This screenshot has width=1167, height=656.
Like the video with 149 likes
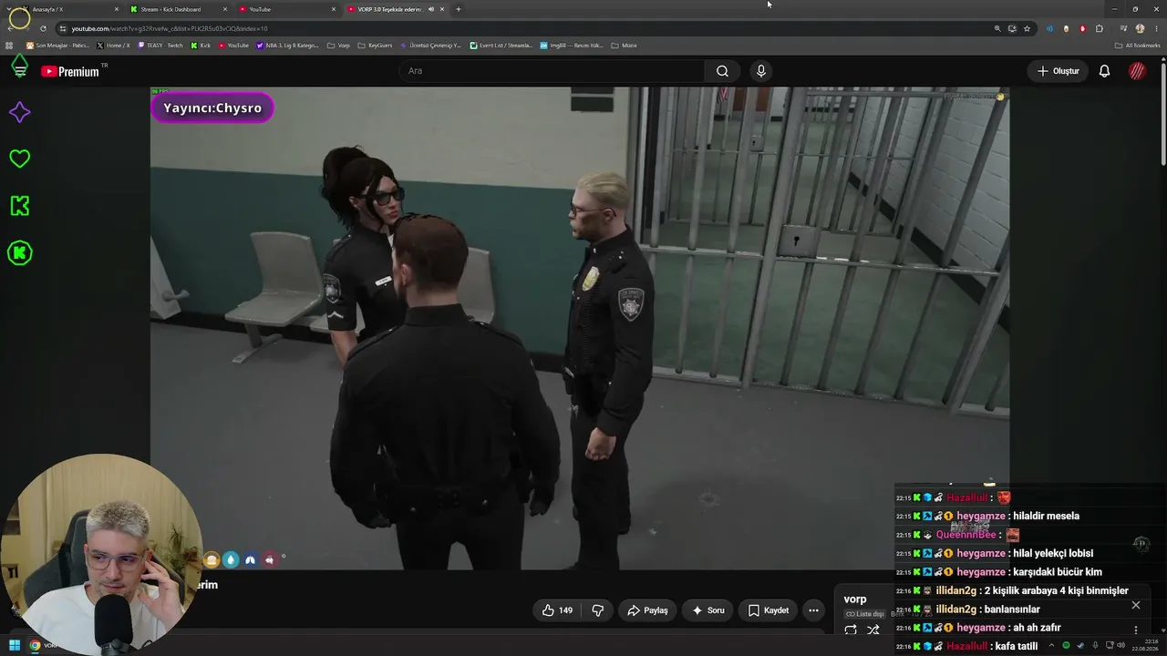[557, 610]
